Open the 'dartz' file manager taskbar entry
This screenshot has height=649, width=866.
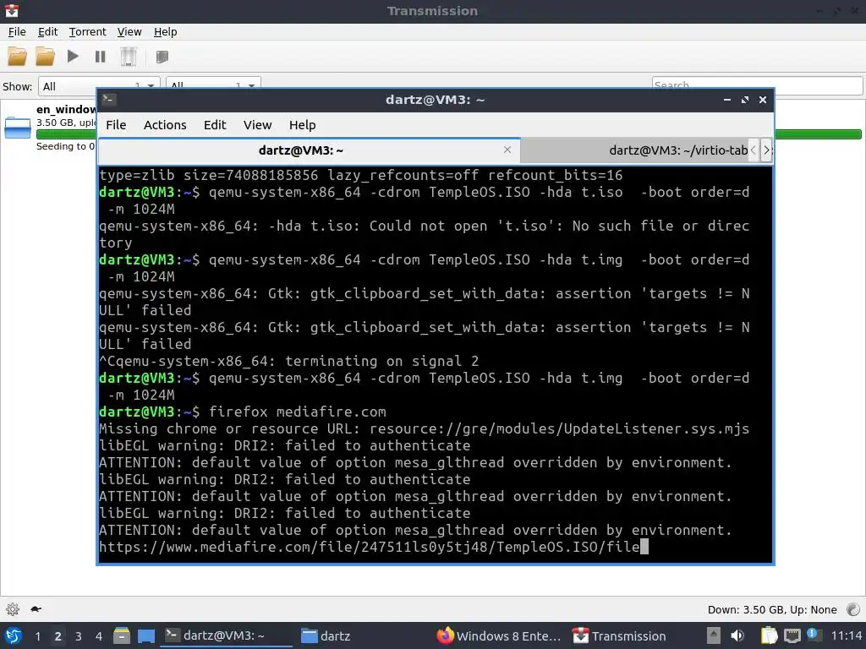pos(326,635)
